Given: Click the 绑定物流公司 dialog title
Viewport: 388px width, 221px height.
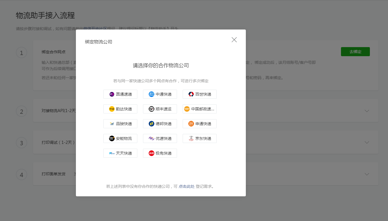Looking at the screenshot, I should [x=99, y=42].
